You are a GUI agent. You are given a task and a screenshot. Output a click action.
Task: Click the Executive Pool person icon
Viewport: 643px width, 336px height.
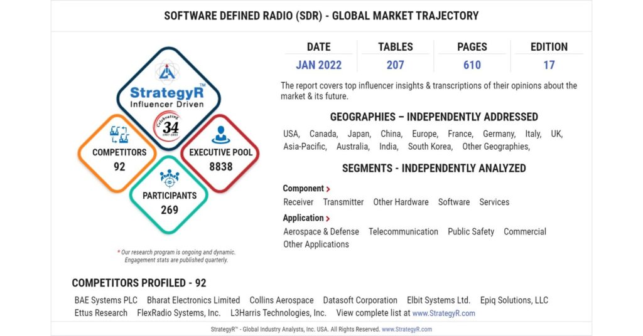[x=220, y=135]
